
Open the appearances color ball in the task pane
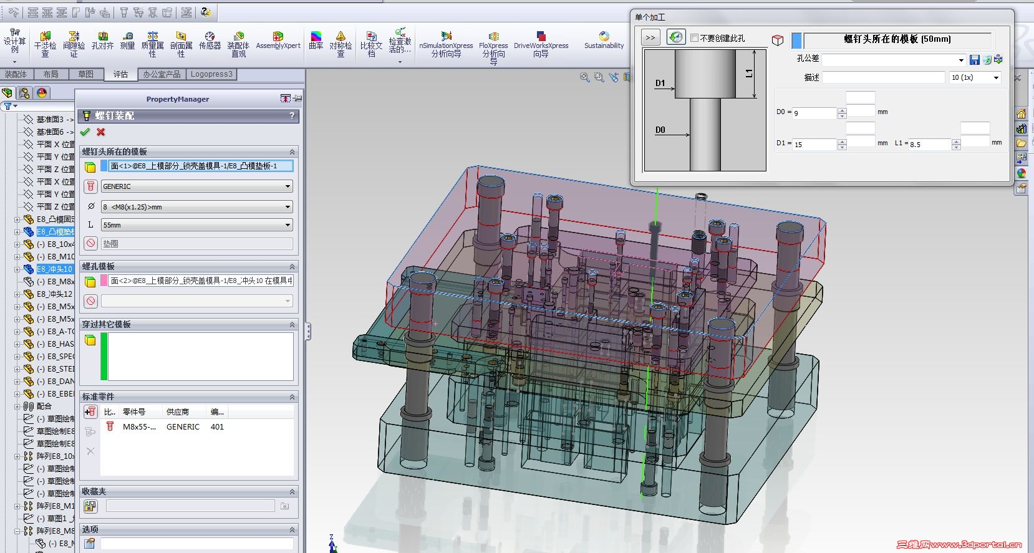pos(1022,173)
